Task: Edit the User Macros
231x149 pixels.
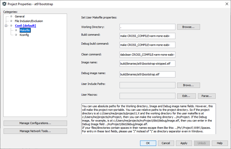Action: [187, 96]
